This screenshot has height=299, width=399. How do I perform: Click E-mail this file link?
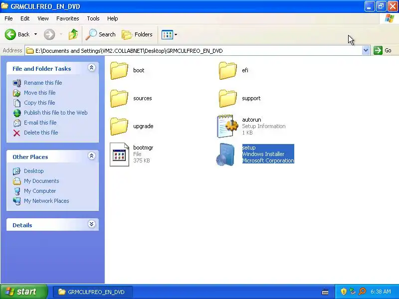(40, 122)
